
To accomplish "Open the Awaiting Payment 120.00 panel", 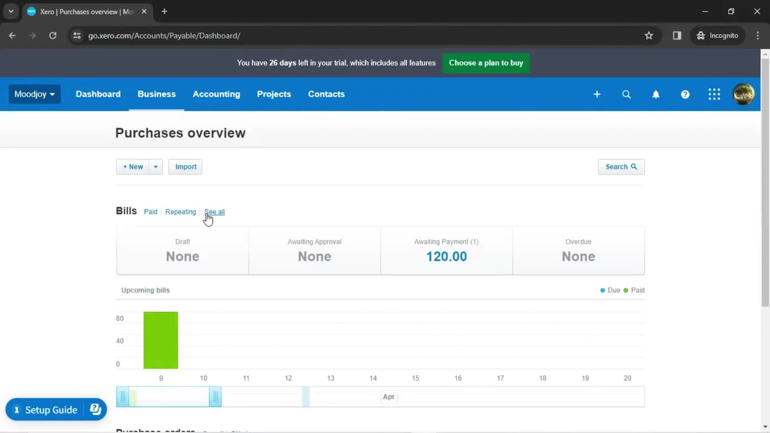I will point(446,251).
